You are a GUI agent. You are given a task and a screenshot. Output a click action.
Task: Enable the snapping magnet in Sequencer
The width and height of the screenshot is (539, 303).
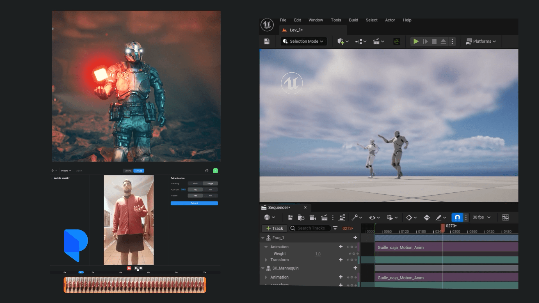[x=457, y=217]
